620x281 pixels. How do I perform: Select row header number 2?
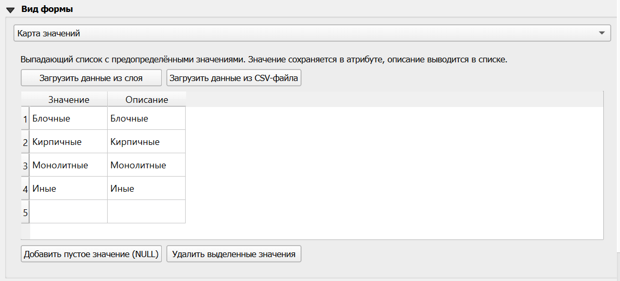(25, 142)
